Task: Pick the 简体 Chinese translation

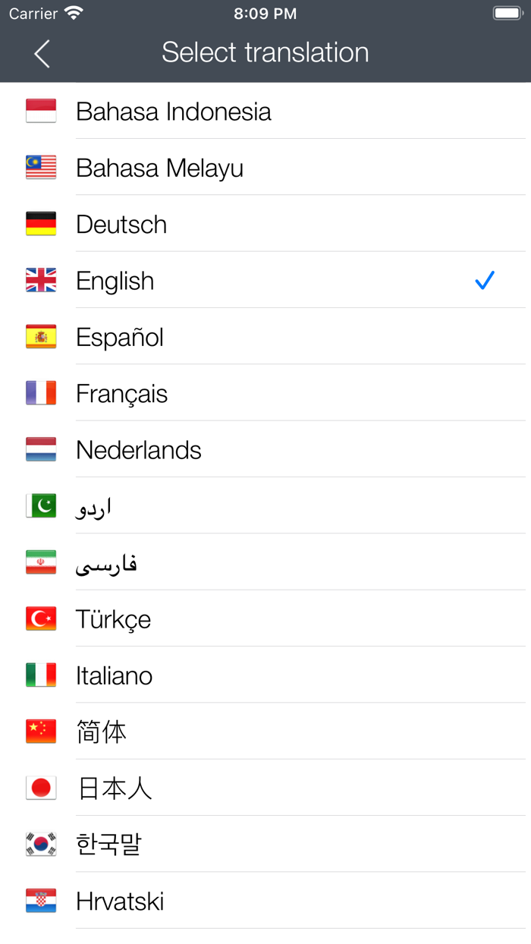Action: 102,732
